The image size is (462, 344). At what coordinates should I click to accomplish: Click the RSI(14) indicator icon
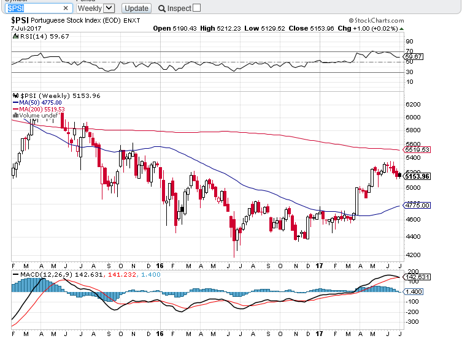pos(15,37)
